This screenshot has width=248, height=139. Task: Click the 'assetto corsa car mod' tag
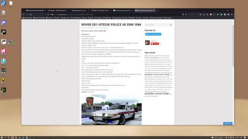click(x=157, y=75)
